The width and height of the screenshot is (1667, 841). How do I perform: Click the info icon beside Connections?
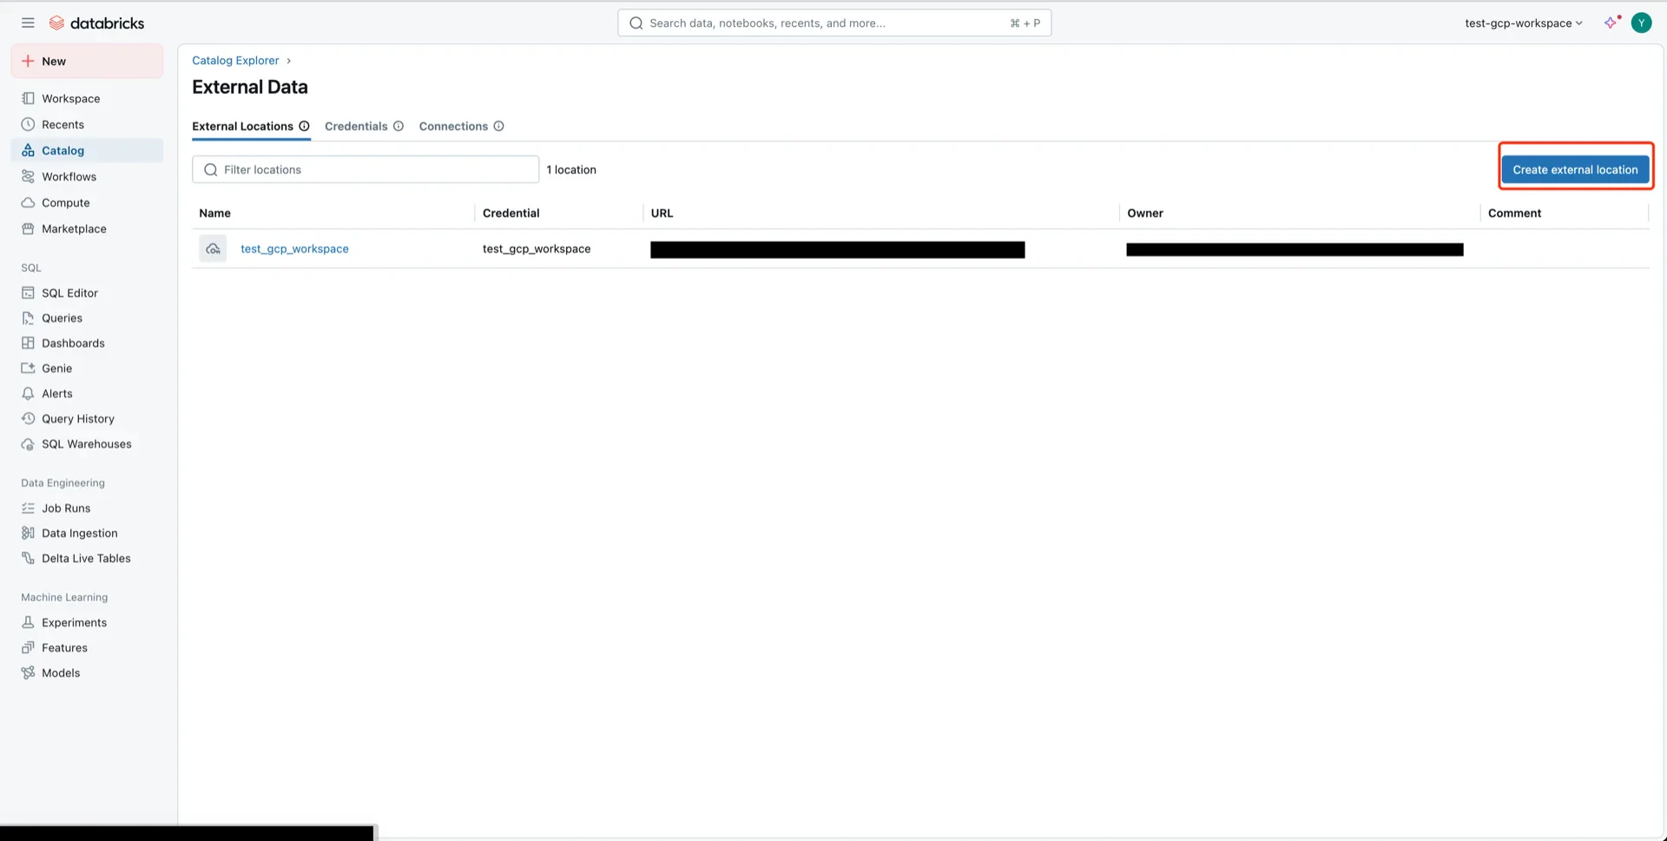coord(499,127)
